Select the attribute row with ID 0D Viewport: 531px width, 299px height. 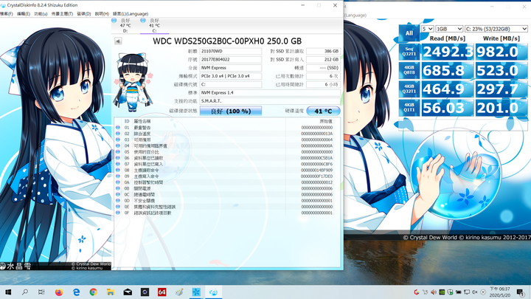[224, 201]
